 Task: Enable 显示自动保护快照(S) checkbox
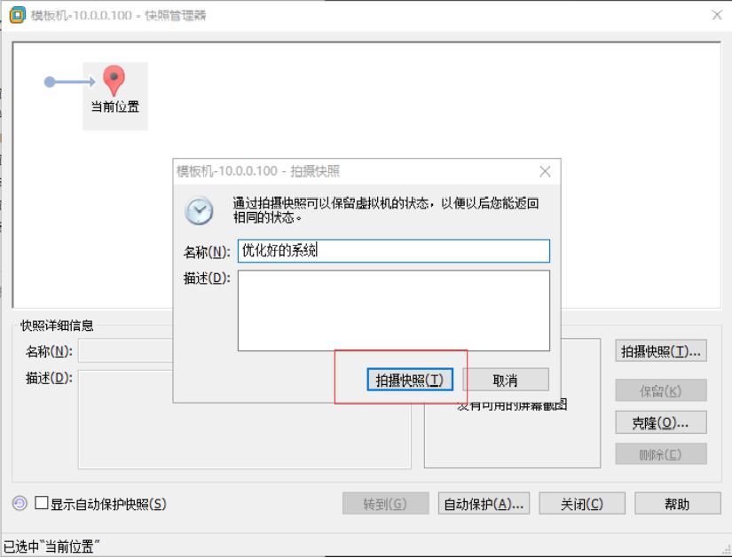click(x=41, y=503)
